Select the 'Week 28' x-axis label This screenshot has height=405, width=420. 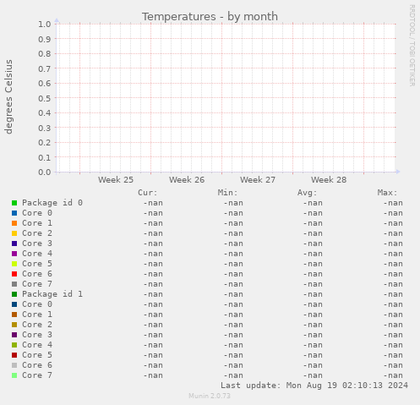pyautogui.click(x=329, y=180)
